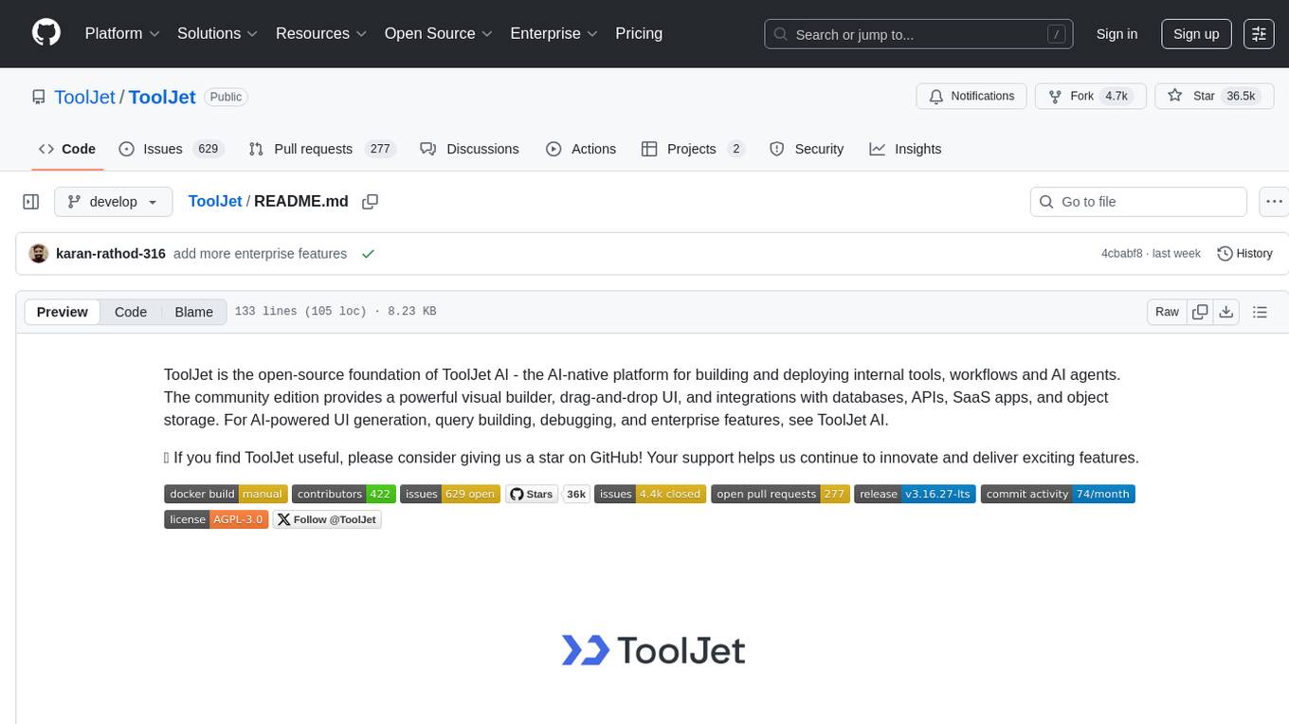Open the more file actions menu
Image resolution: width=1289 pixels, height=724 pixels.
click(x=1274, y=201)
